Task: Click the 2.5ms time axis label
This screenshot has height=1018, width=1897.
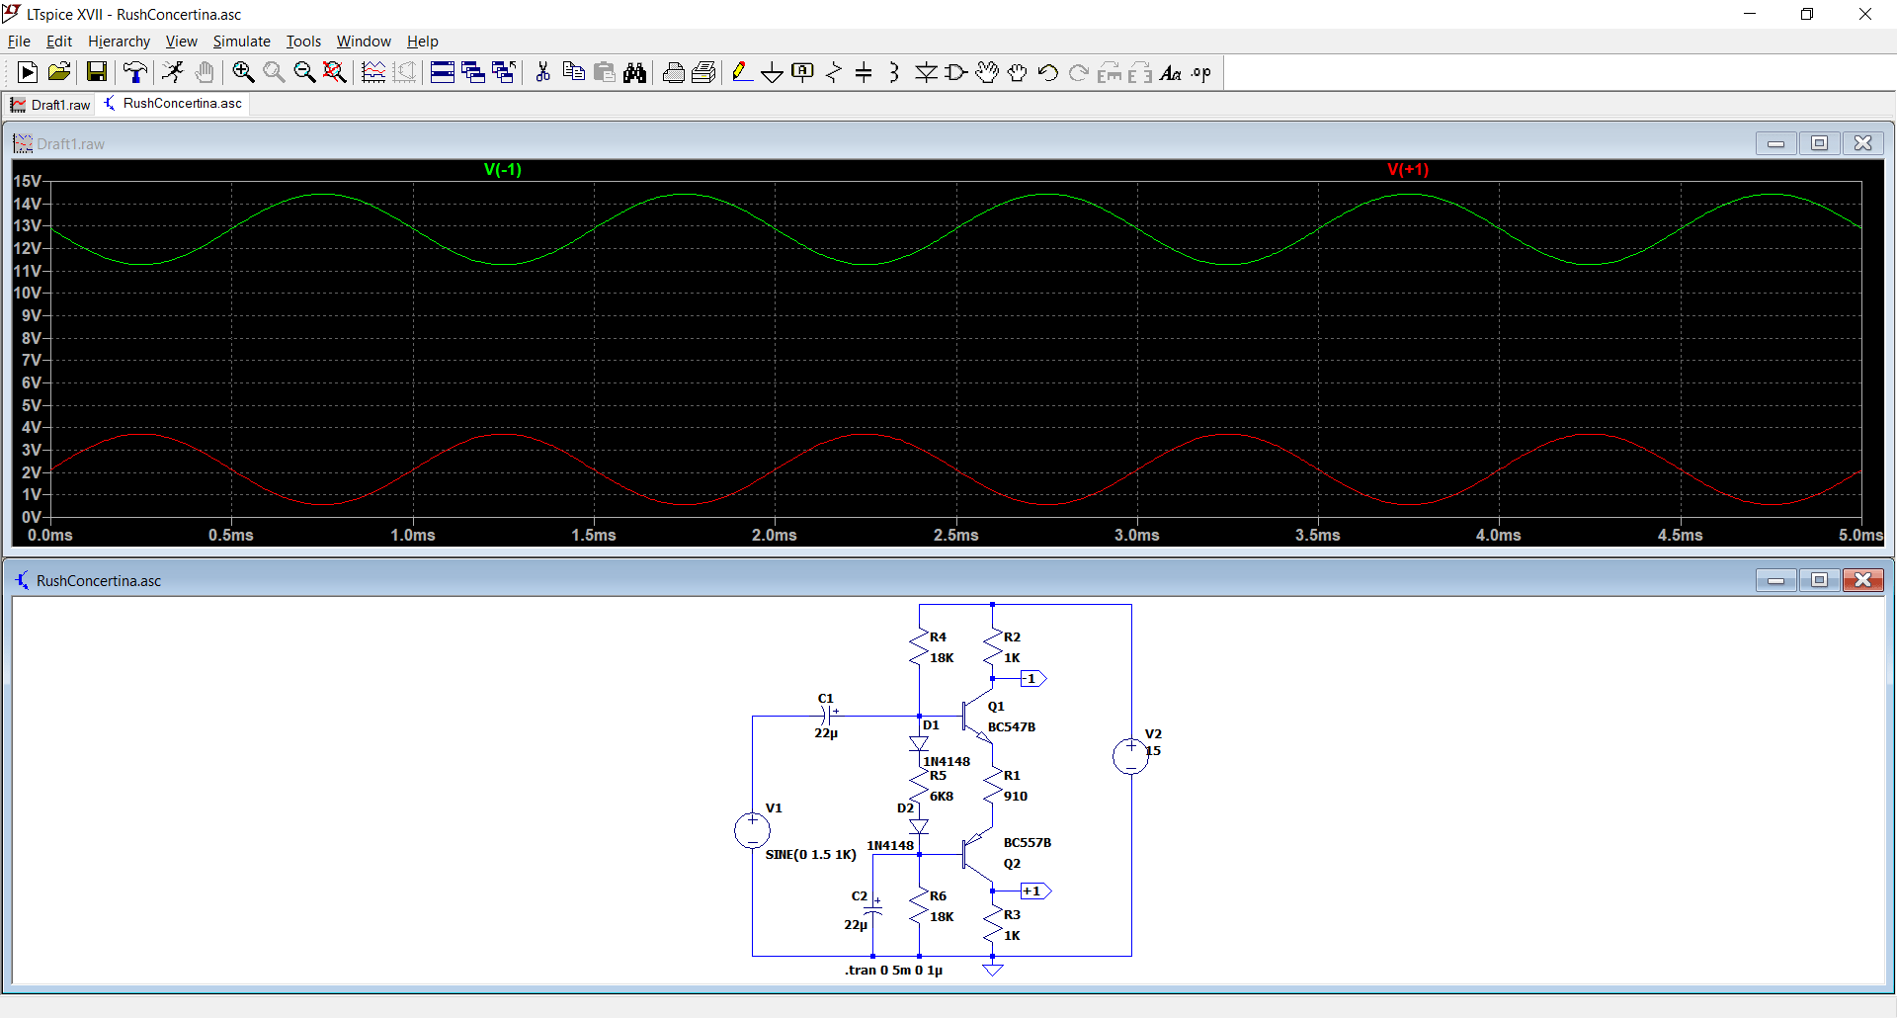Action: tap(955, 535)
